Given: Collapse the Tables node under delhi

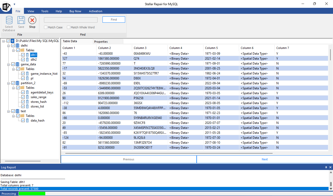Looking at the screenshot, I should [x=14, y=50].
